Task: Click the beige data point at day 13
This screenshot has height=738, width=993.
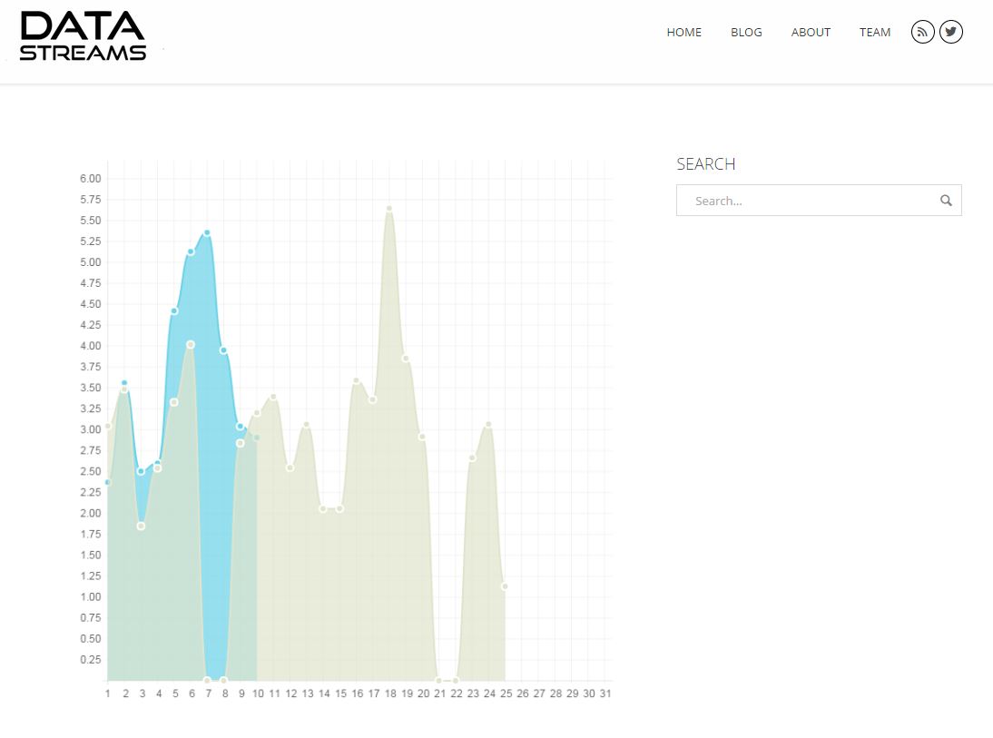Action: click(307, 425)
